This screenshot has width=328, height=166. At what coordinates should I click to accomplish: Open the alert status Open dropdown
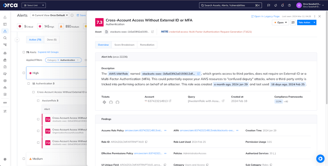[x=280, y=22]
